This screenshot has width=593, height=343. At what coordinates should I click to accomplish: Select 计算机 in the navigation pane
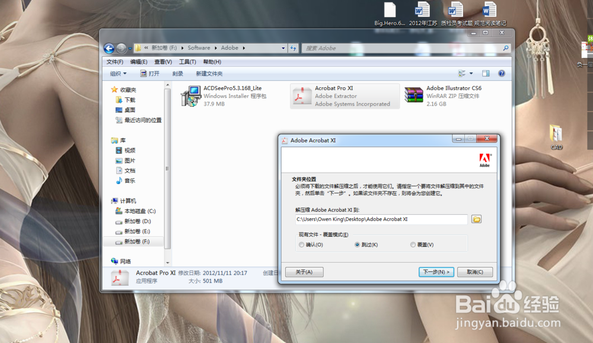124,201
